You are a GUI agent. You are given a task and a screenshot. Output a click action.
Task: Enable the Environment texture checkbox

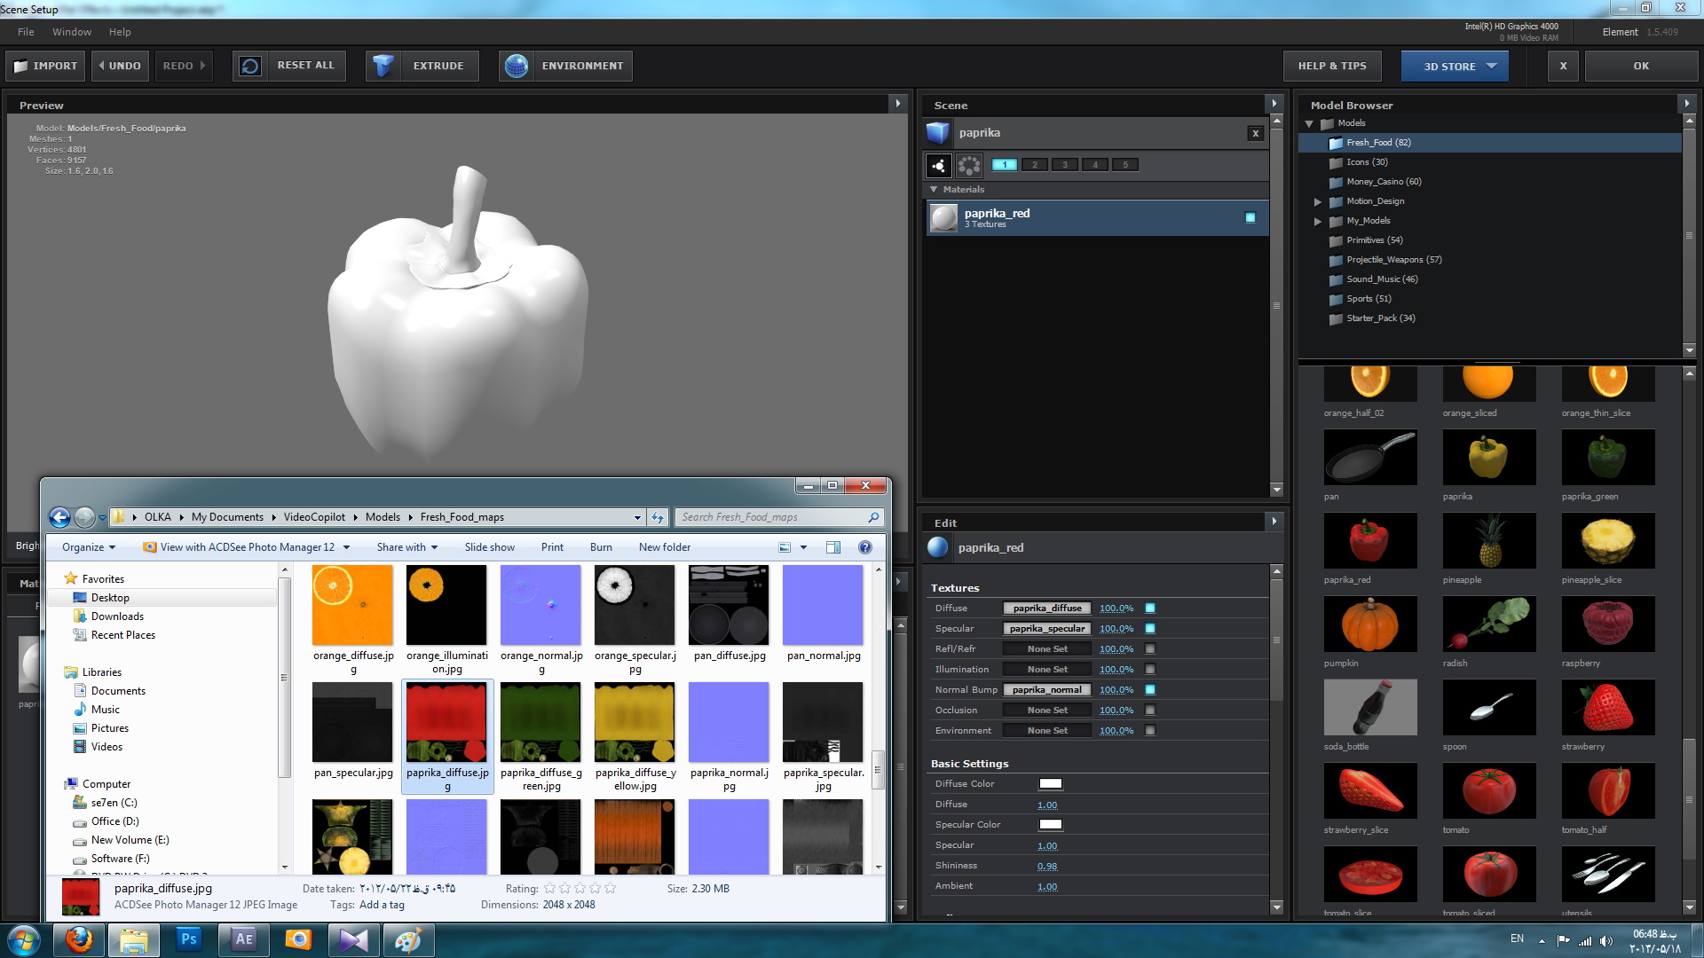(x=1150, y=731)
